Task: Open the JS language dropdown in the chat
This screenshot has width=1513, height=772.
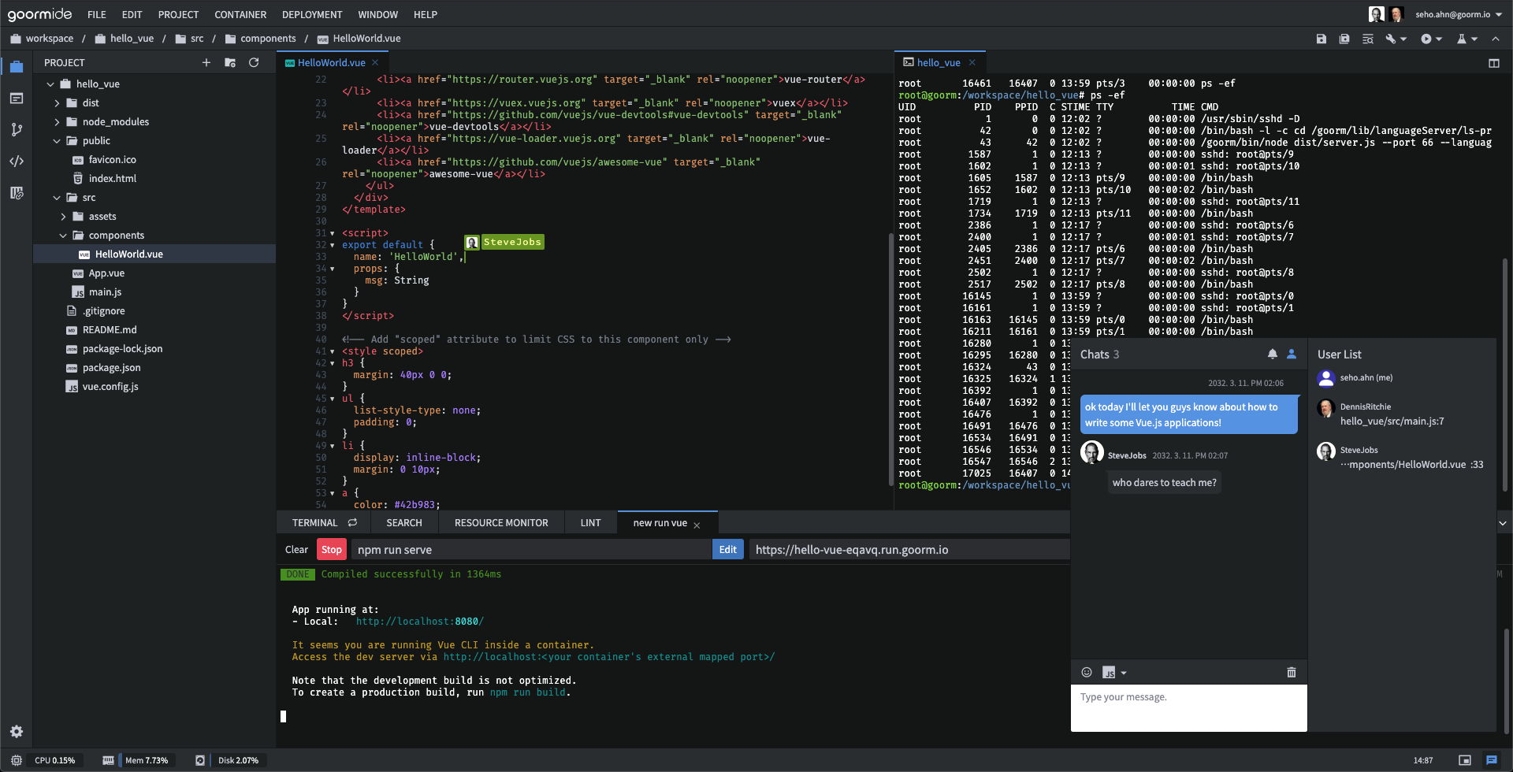Action: pos(1111,672)
